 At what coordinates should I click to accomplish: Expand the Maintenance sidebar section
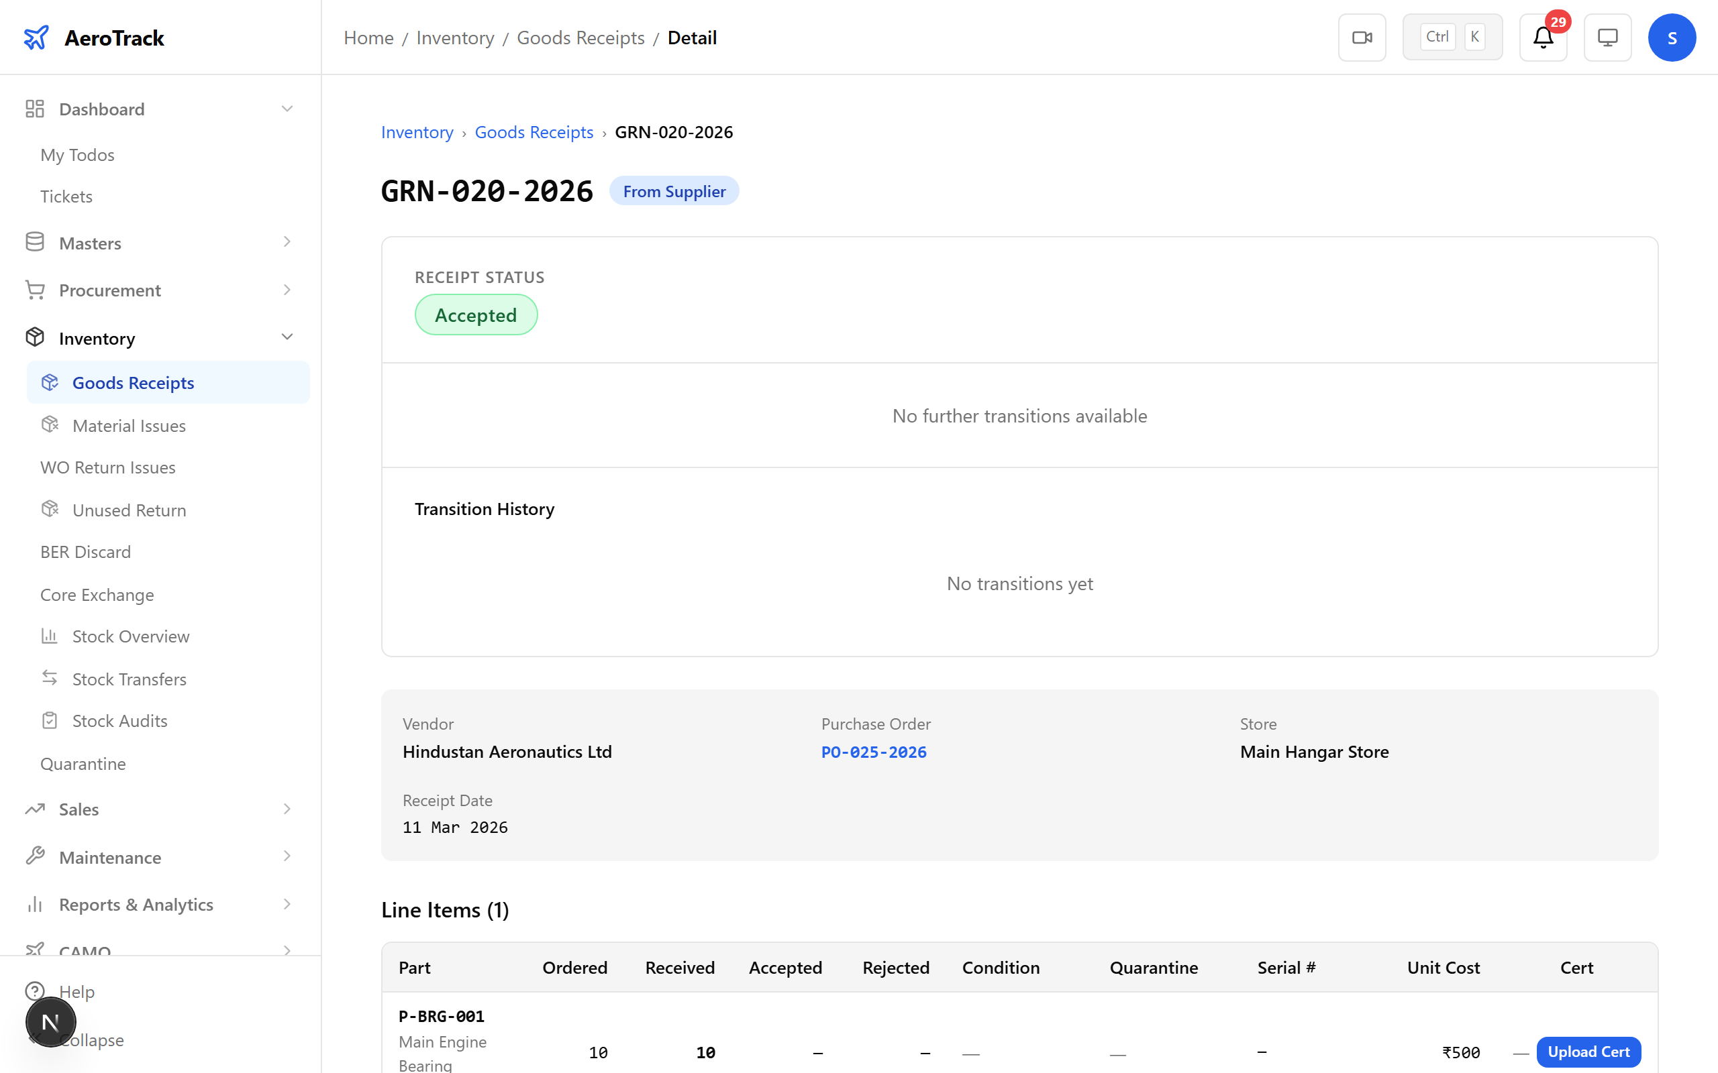pos(287,856)
